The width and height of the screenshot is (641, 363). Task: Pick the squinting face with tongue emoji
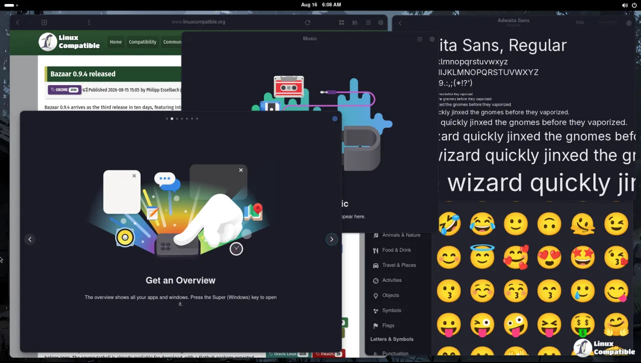(549, 324)
